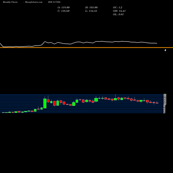Viewport: 173px width, 173px height.
Task: Select the close value 'C: 116.60'
Action: click(63, 11)
